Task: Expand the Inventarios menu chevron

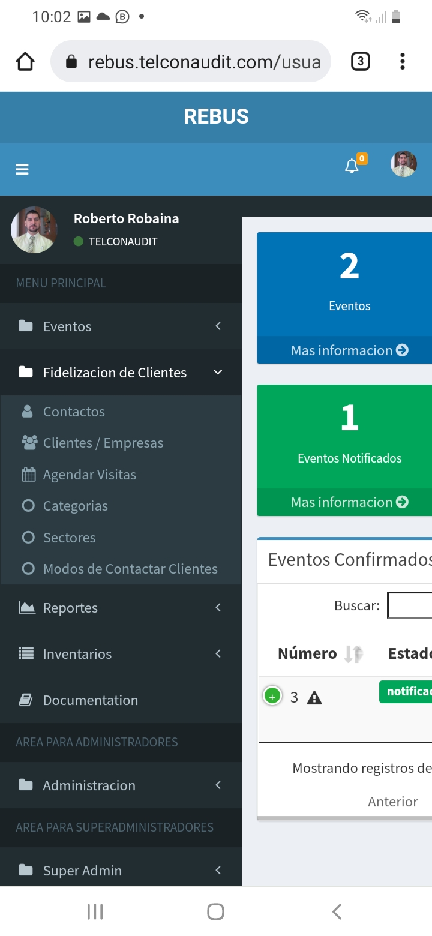Action: (218, 653)
